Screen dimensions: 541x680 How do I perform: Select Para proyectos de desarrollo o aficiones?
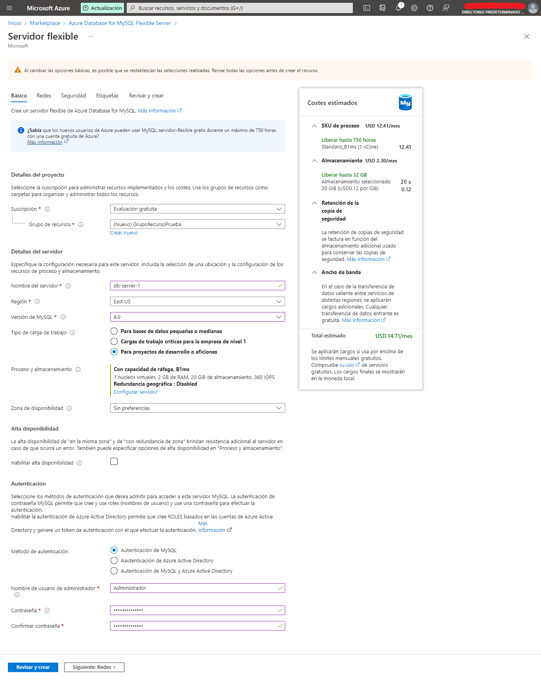pyautogui.click(x=114, y=352)
